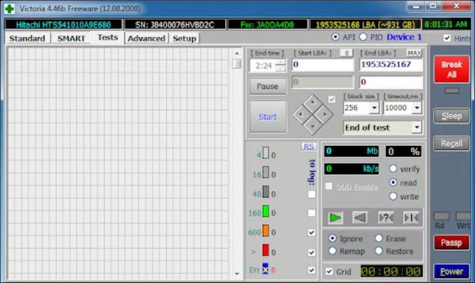The width and height of the screenshot is (475, 283).
Task: Enable the Grid checkbox
Action: [329, 271]
